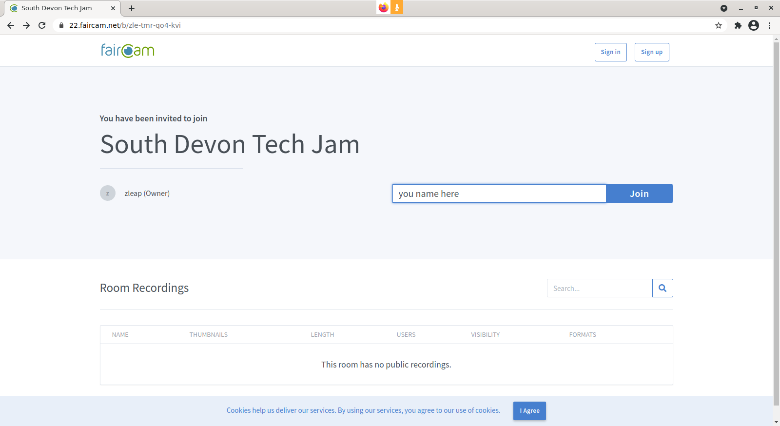Click the NAME column header
Image resolution: width=780 pixels, height=426 pixels.
coord(120,335)
